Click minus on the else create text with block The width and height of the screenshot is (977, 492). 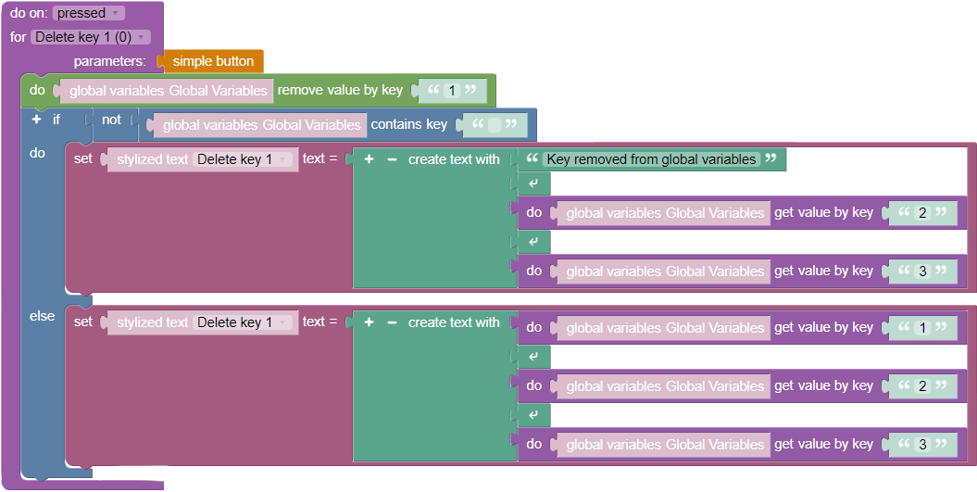point(392,322)
